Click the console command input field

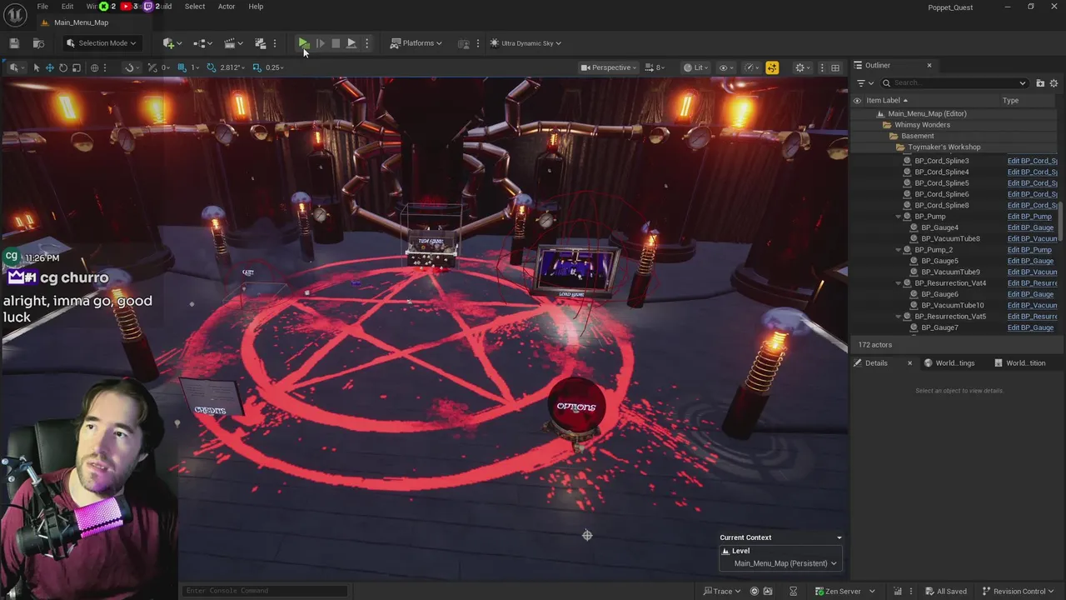pos(265,591)
